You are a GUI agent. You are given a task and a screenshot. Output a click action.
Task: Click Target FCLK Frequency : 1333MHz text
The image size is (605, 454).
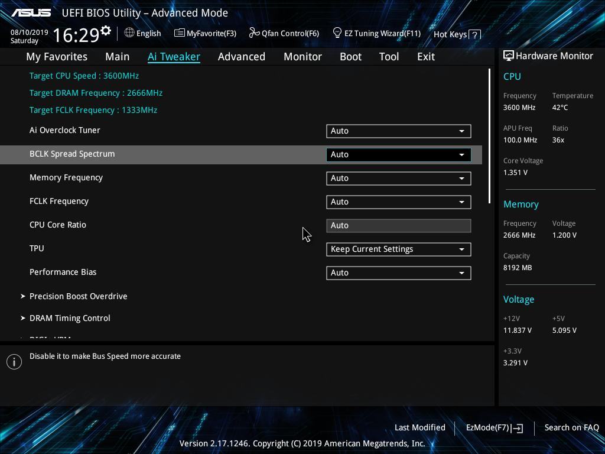[x=93, y=110]
